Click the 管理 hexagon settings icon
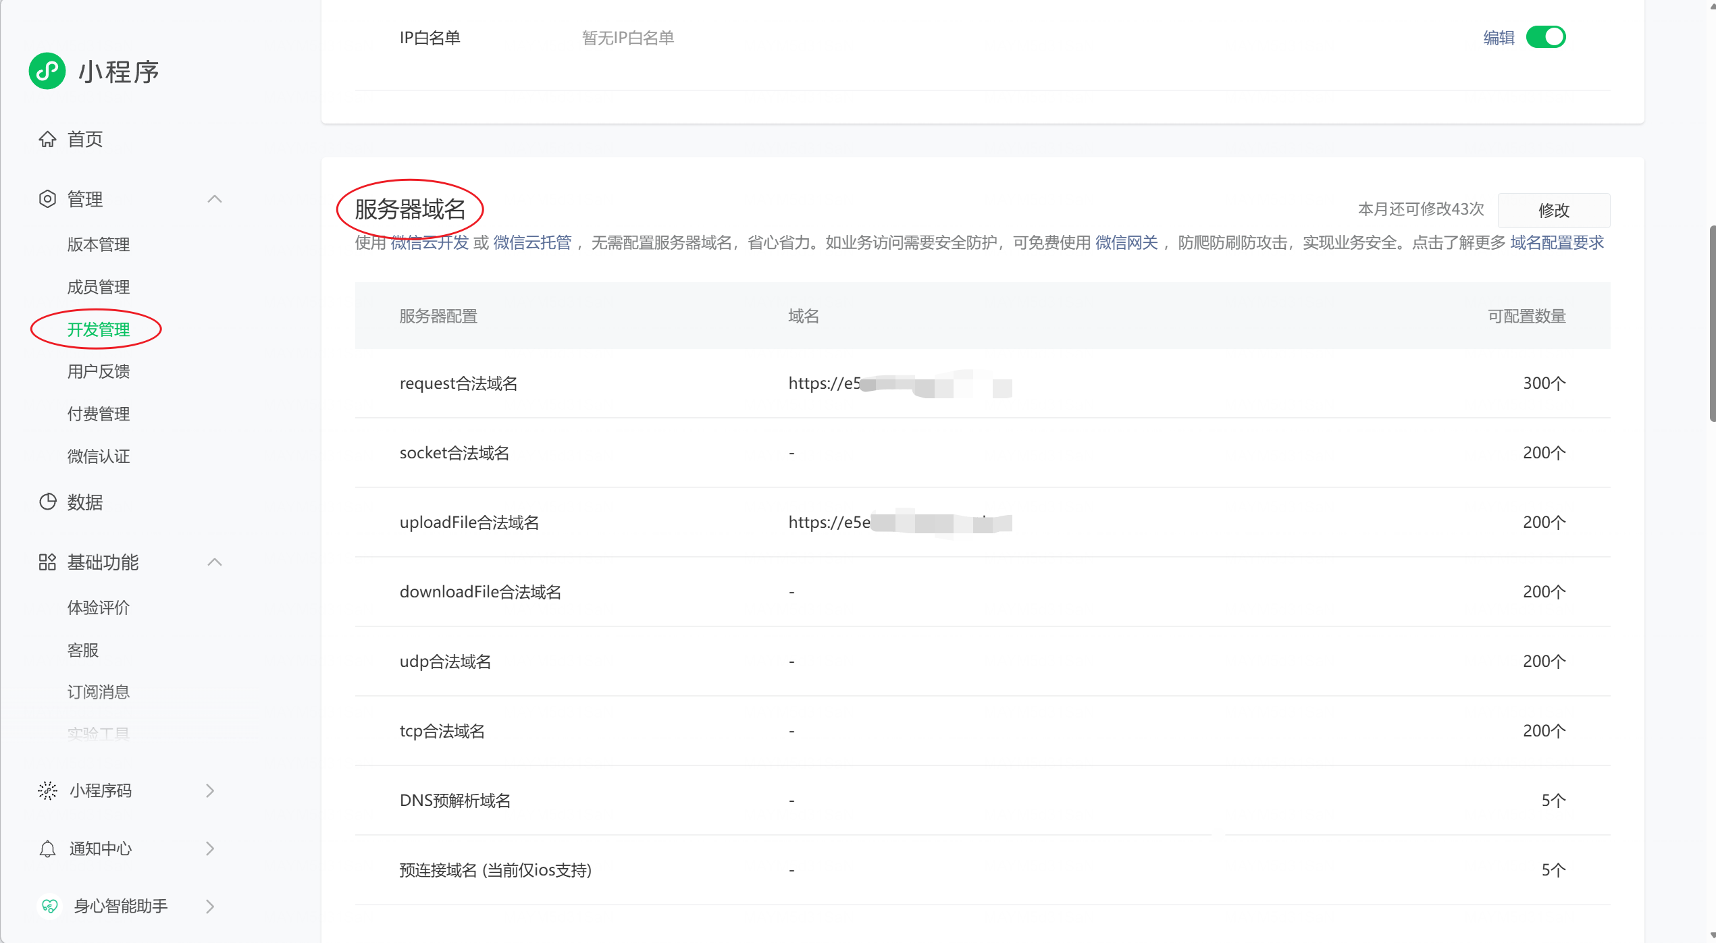Viewport: 1716px width, 943px height. pyautogui.click(x=47, y=199)
